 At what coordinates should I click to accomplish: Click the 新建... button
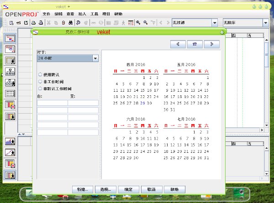(83, 189)
